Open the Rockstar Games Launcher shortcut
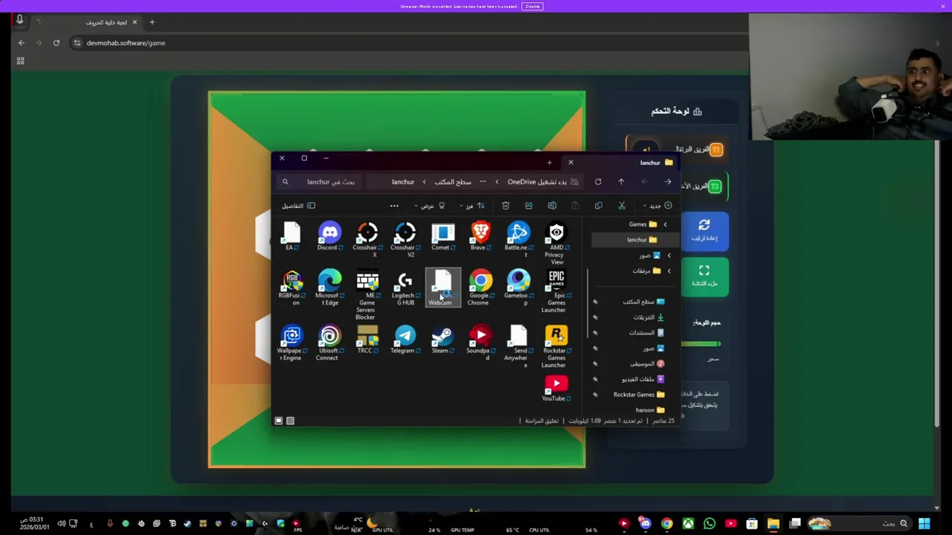 (556, 347)
